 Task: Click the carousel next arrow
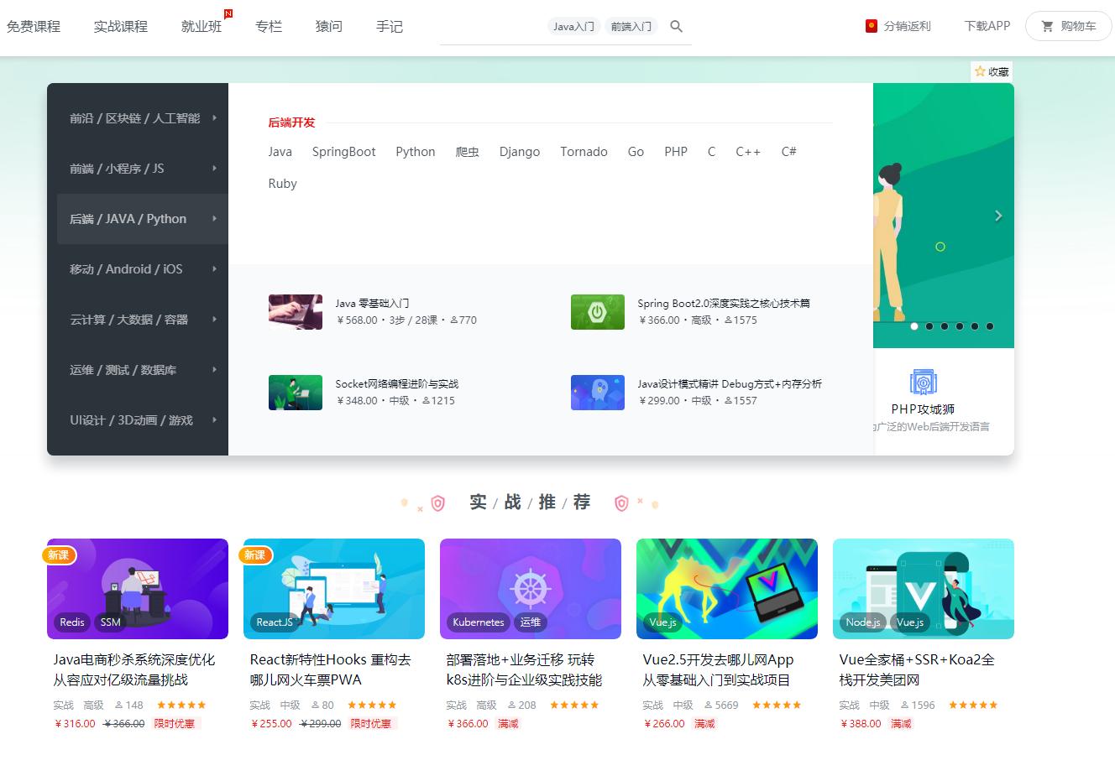(998, 216)
